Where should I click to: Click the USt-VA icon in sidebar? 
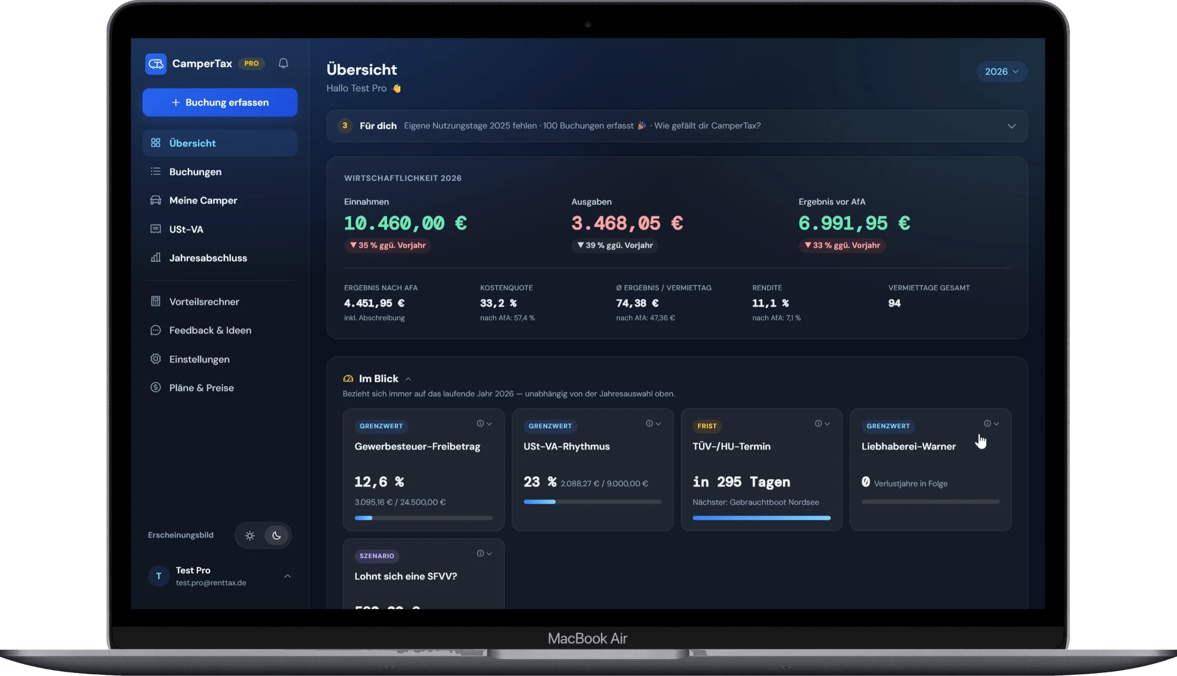[156, 229]
